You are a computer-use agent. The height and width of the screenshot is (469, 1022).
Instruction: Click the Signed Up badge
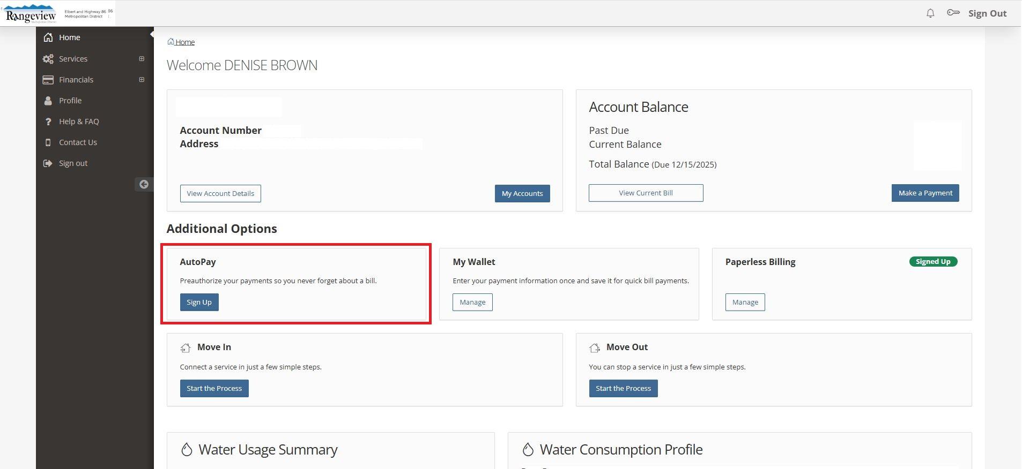click(x=933, y=261)
